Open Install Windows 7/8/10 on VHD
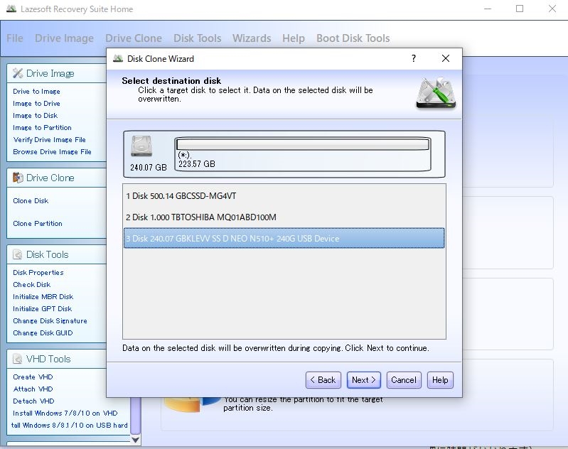 coord(65,413)
